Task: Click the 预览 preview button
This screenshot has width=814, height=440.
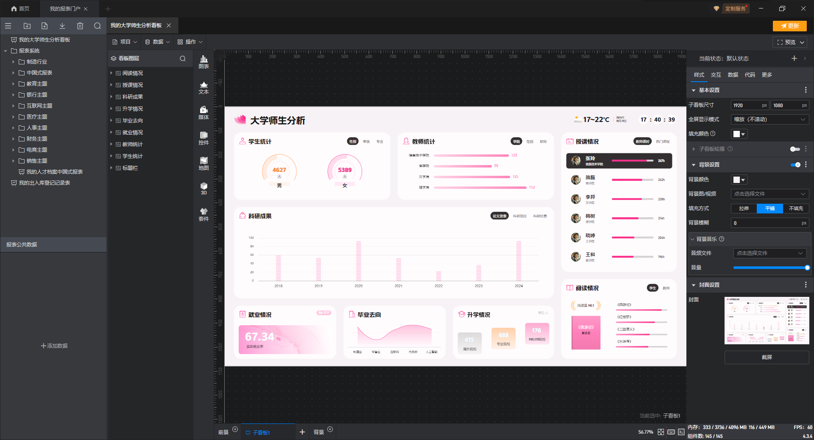Action: coord(786,42)
